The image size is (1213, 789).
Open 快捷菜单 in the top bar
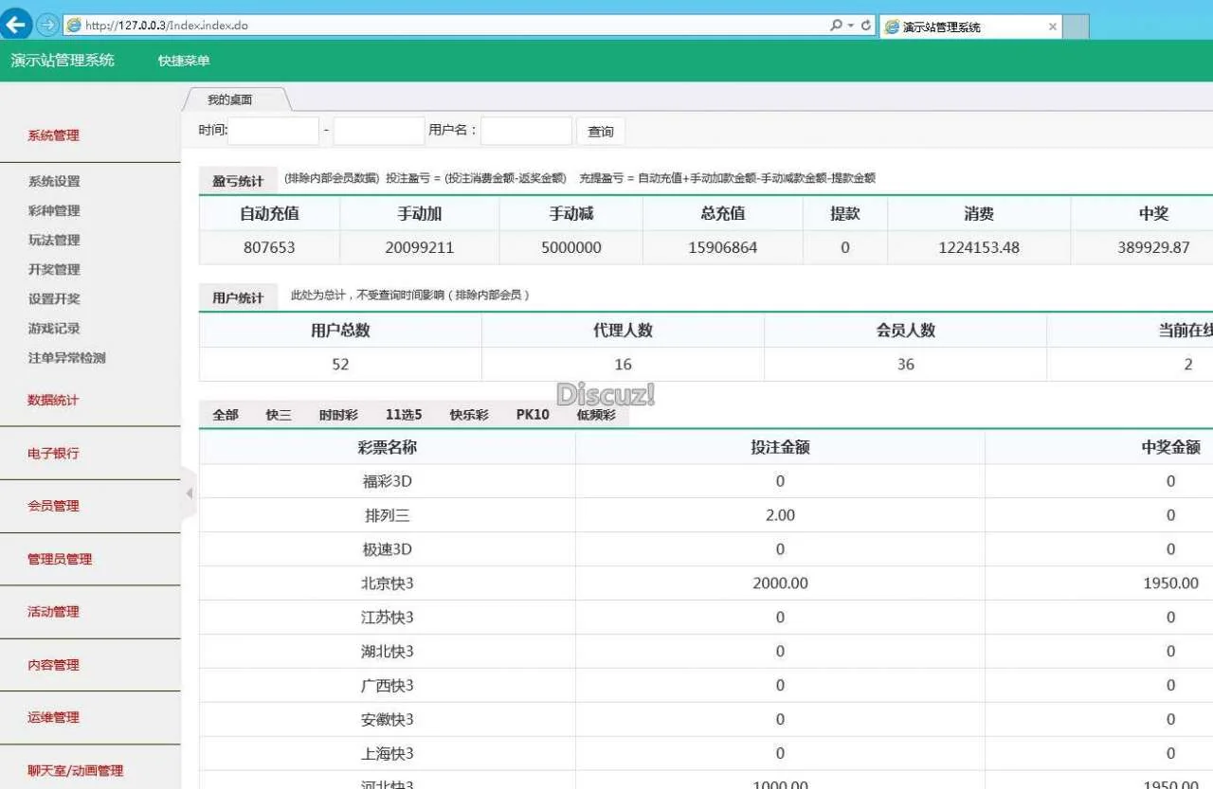tap(184, 61)
